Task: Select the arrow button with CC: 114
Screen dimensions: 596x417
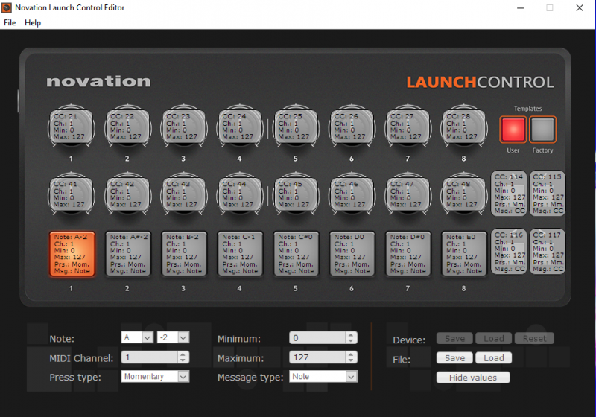Action: pos(509,194)
